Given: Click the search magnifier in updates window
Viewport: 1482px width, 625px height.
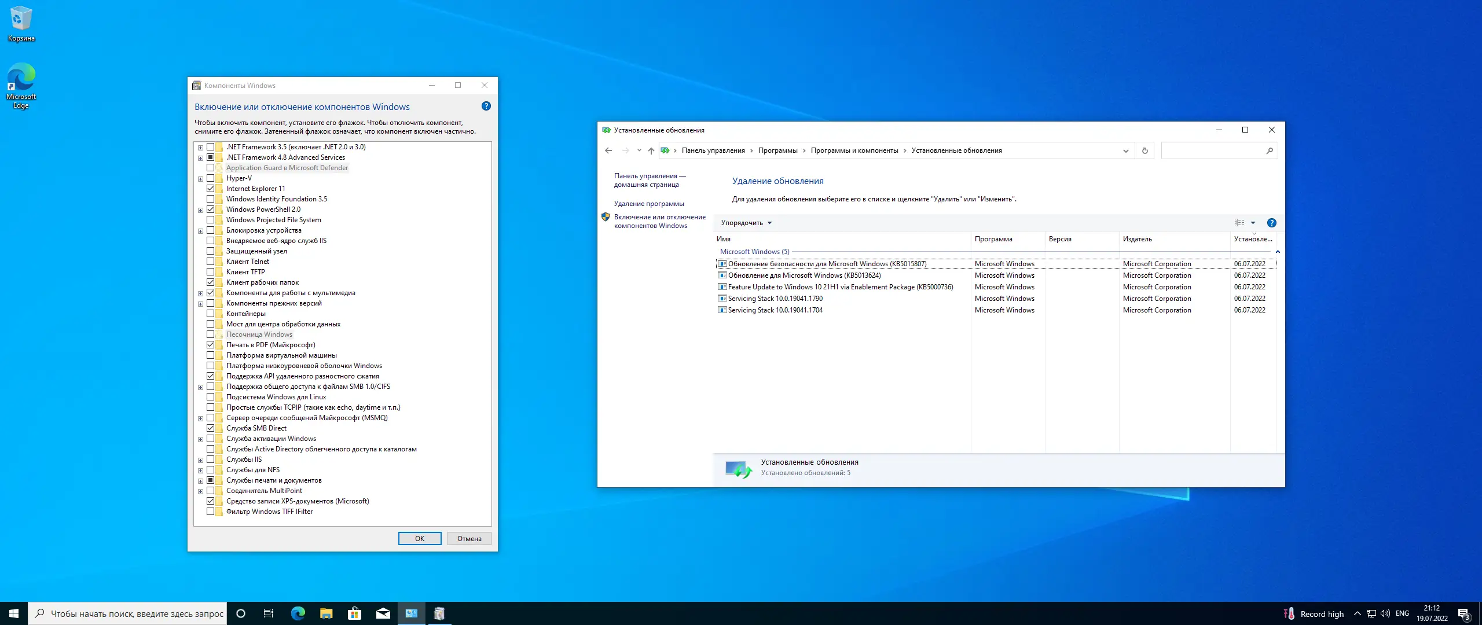Looking at the screenshot, I should (x=1270, y=150).
